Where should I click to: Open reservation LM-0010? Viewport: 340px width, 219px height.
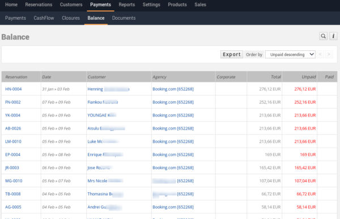[13, 141]
